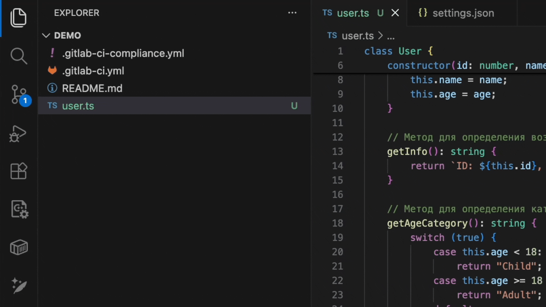This screenshot has width=546, height=307.
Task: Click the getInfo method name
Action: [x=407, y=152]
